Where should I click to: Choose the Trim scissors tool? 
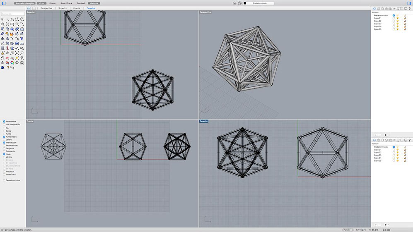(x=17, y=33)
